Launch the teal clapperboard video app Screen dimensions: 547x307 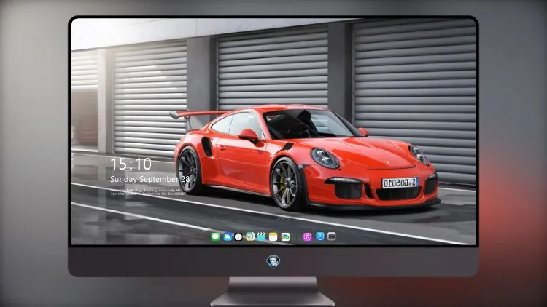tap(261, 236)
